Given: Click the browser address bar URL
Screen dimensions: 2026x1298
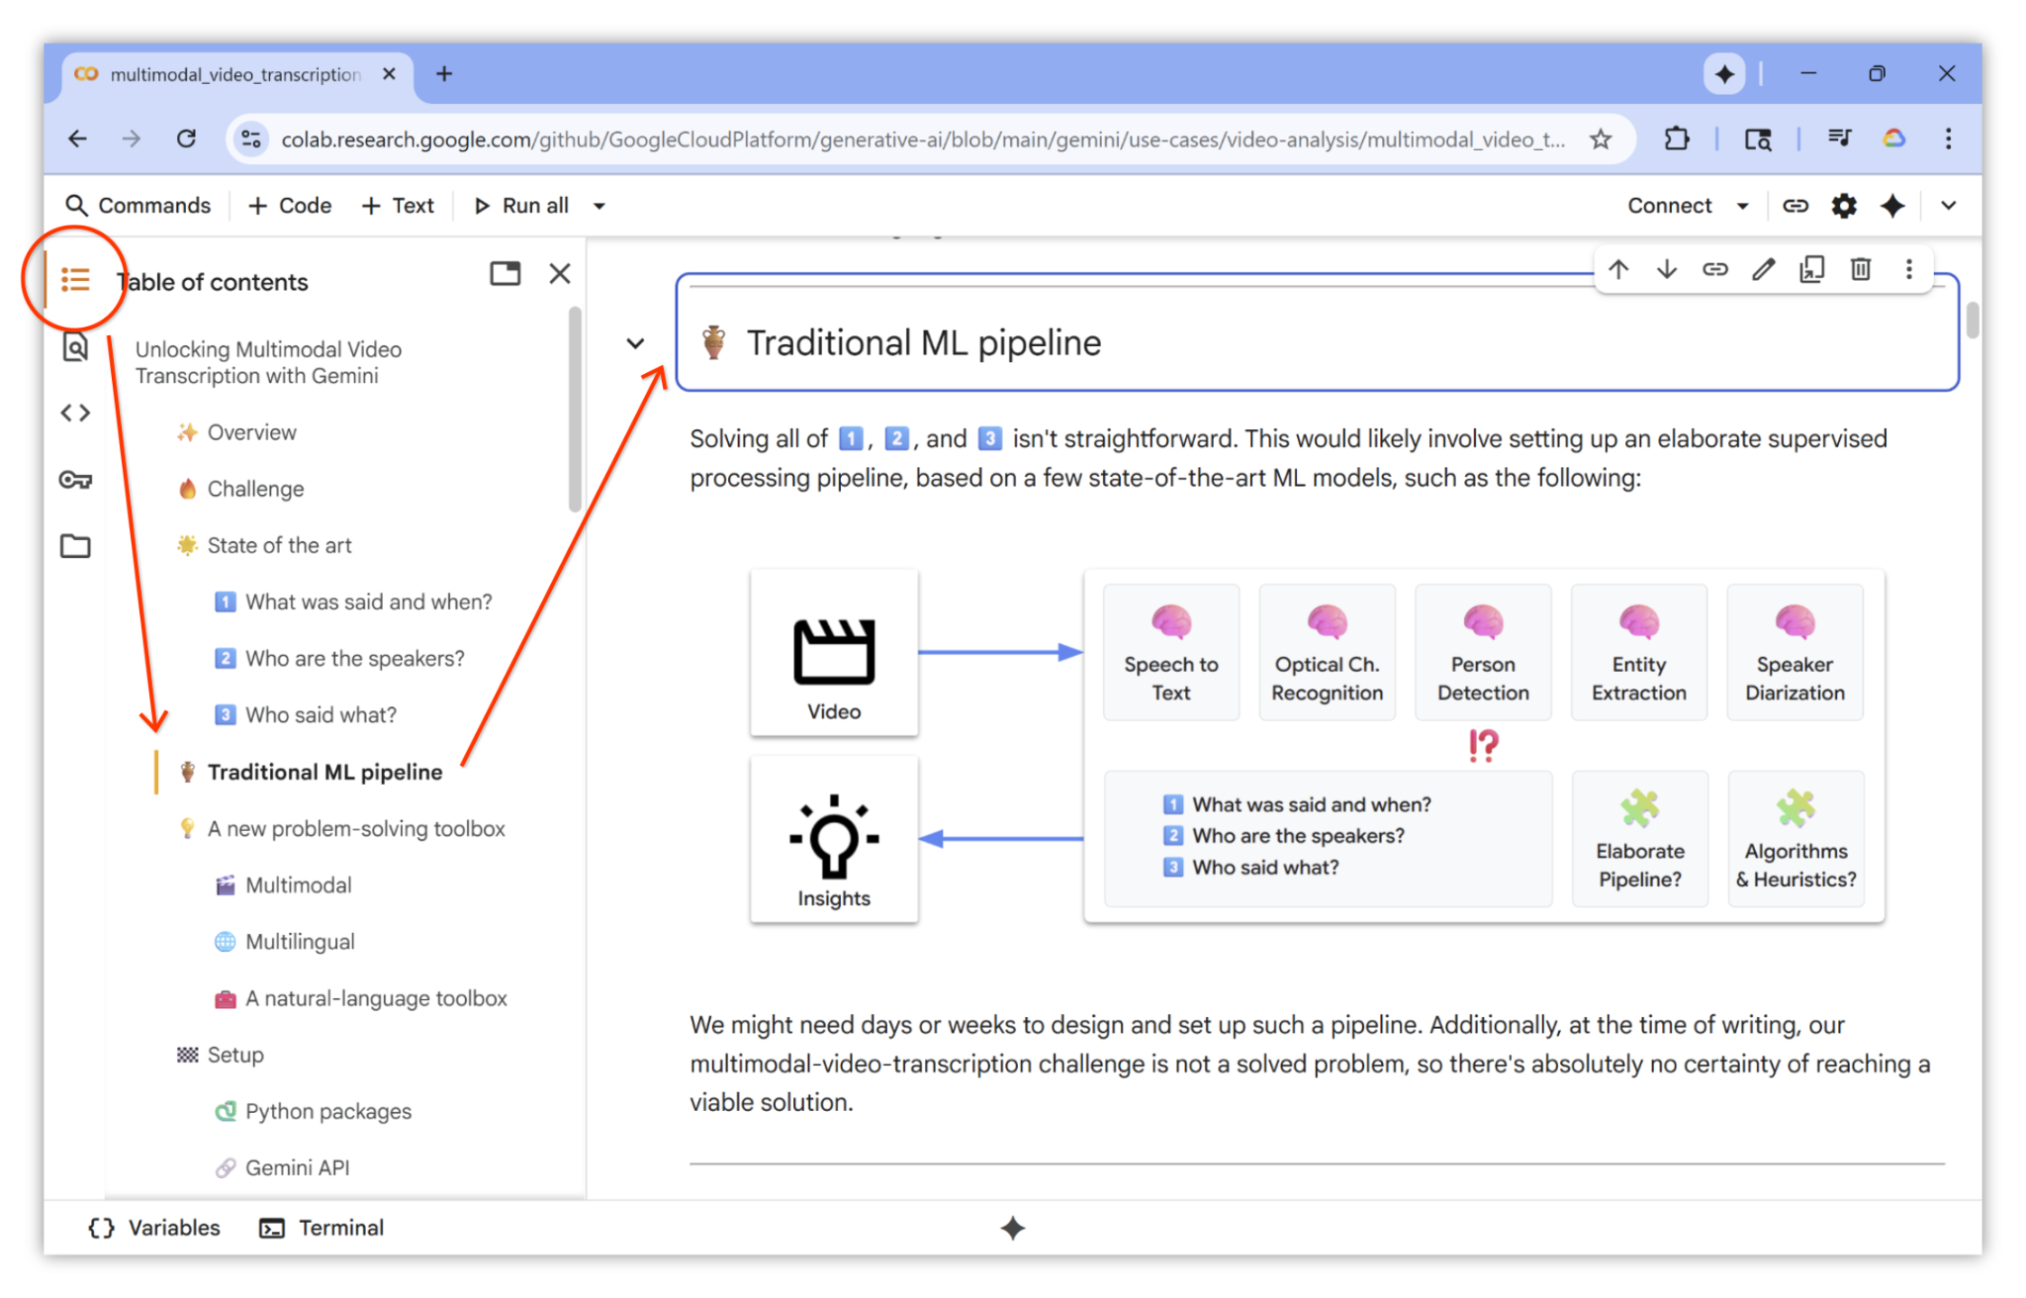Looking at the screenshot, I should pyautogui.click(x=920, y=139).
